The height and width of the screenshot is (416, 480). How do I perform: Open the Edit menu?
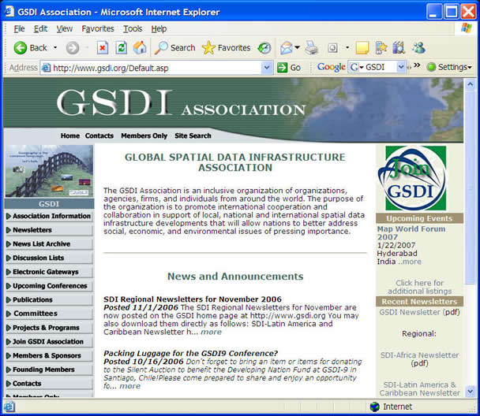40,29
